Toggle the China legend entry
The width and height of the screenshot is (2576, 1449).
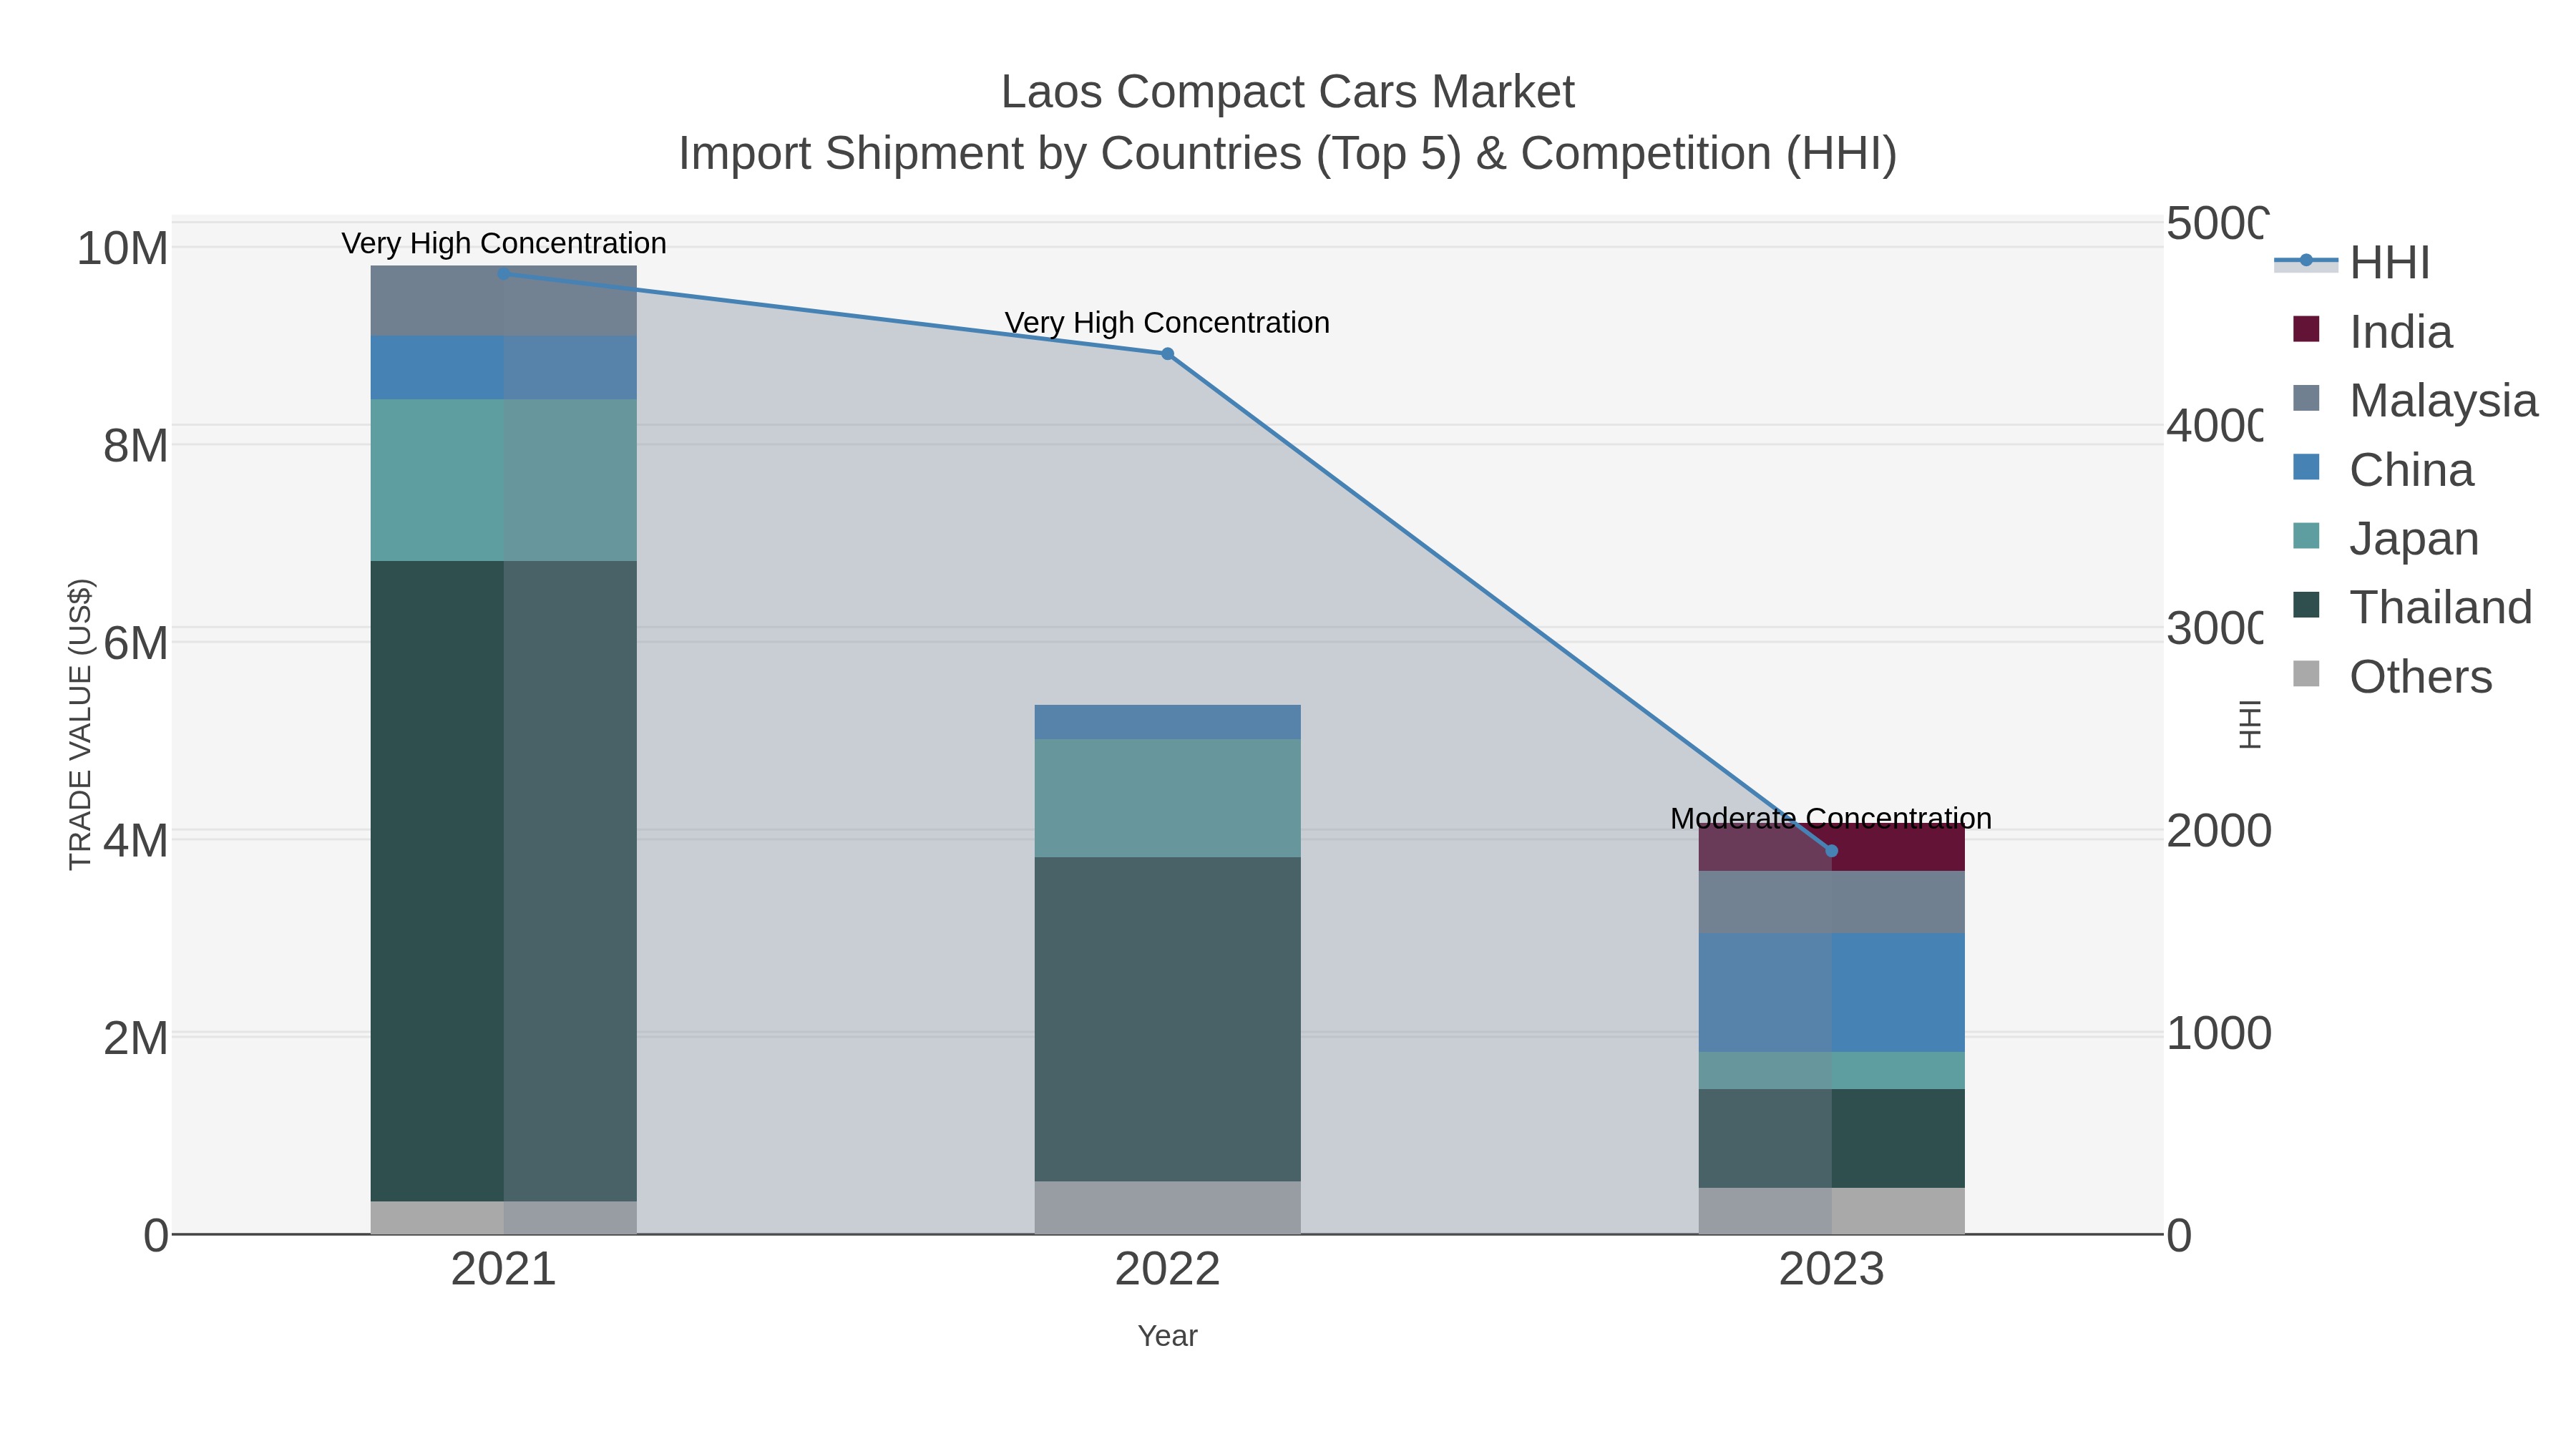pyautogui.click(x=2383, y=469)
